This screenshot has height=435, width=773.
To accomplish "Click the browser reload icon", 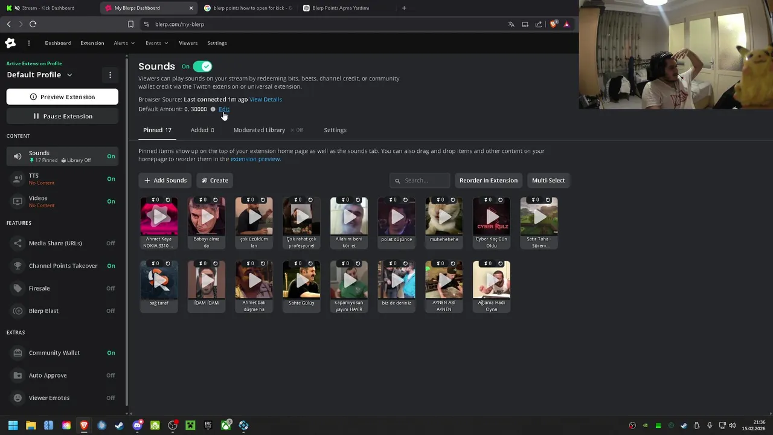I will pos(33,24).
